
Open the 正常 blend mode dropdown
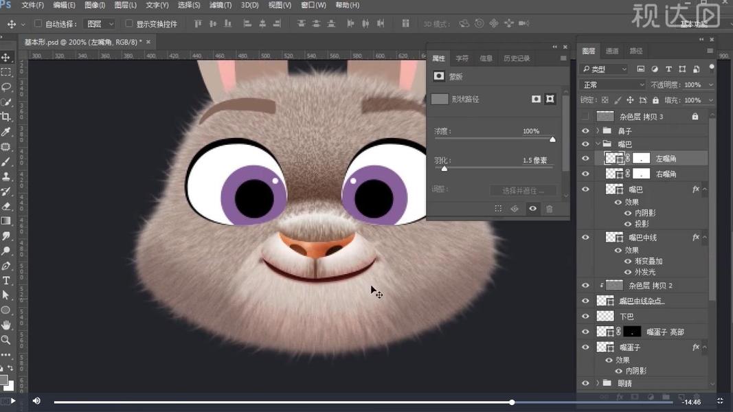coord(613,84)
